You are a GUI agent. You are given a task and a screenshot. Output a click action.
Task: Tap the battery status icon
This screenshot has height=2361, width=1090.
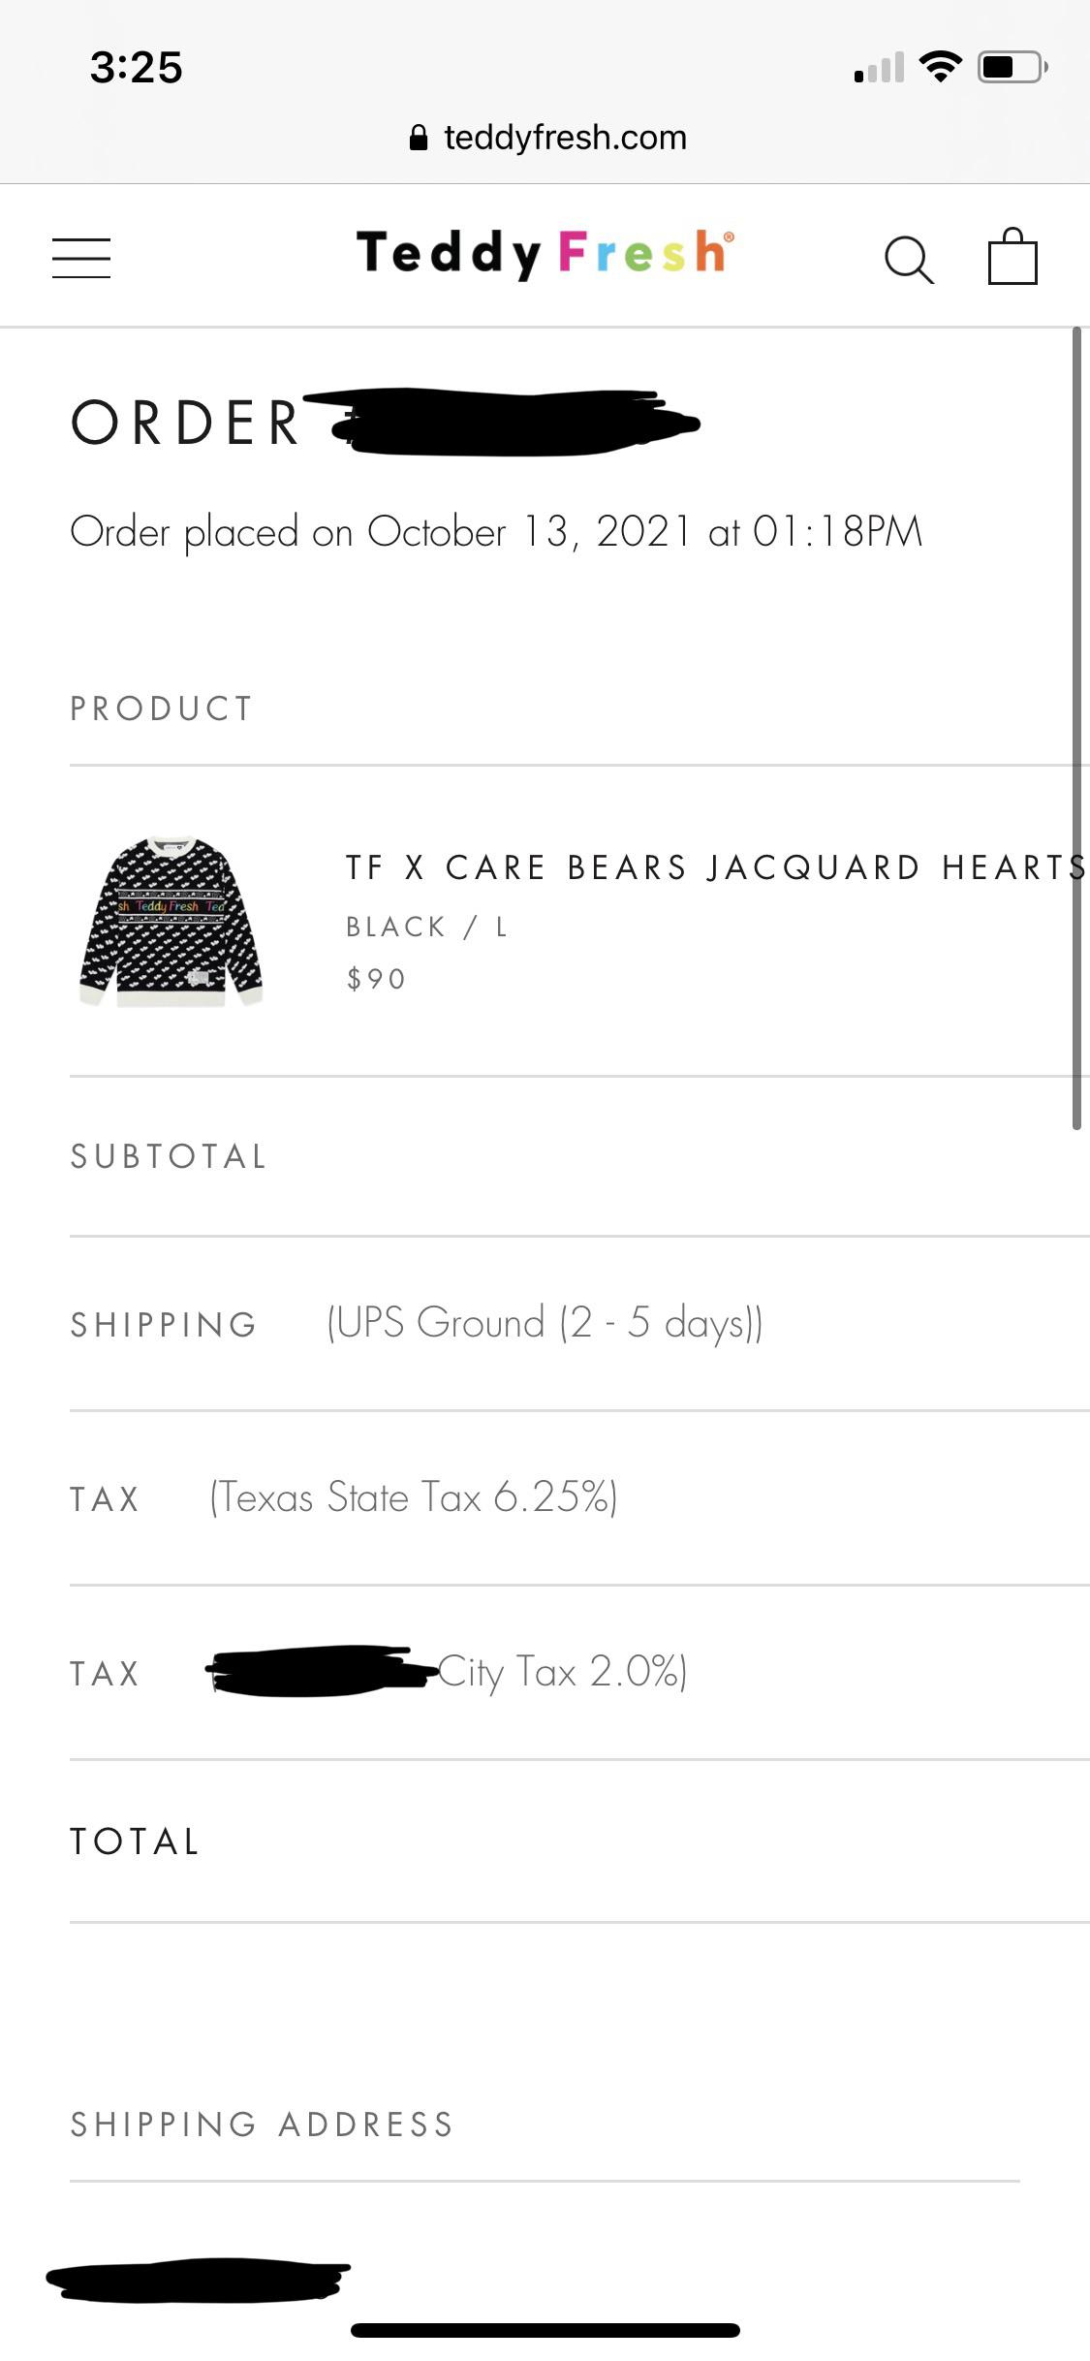click(x=1012, y=67)
